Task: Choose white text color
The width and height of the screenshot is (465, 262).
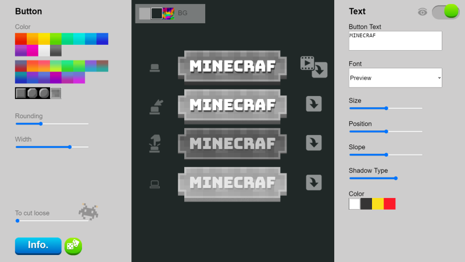Action: click(355, 204)
